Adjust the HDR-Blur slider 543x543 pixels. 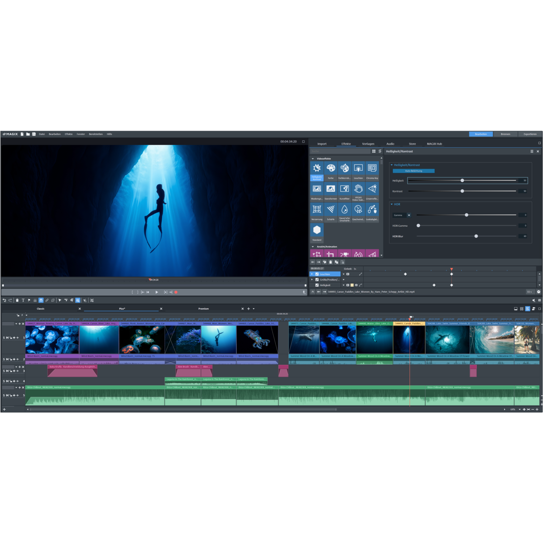(476, 236)
